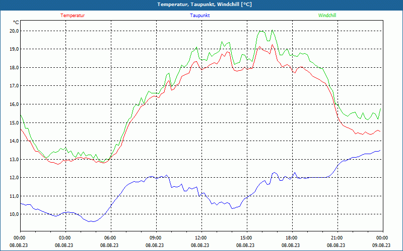Screen dimensions: 403x251
Task: Click the 17,0 y-axis value
Action: pyautogui.click(x=14, y=86)
